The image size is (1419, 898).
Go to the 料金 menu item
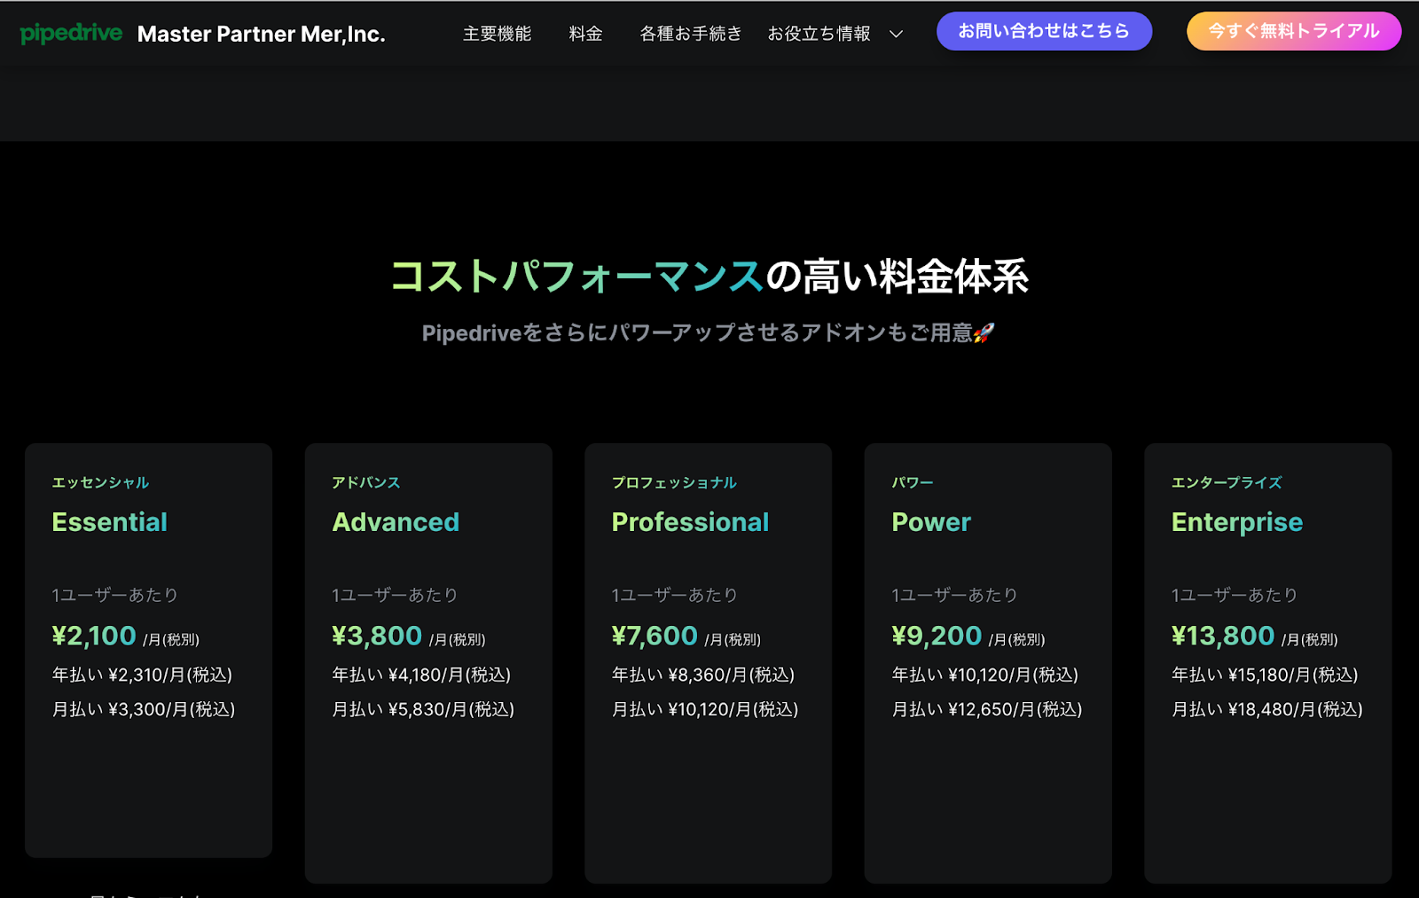tap(585, 34)
